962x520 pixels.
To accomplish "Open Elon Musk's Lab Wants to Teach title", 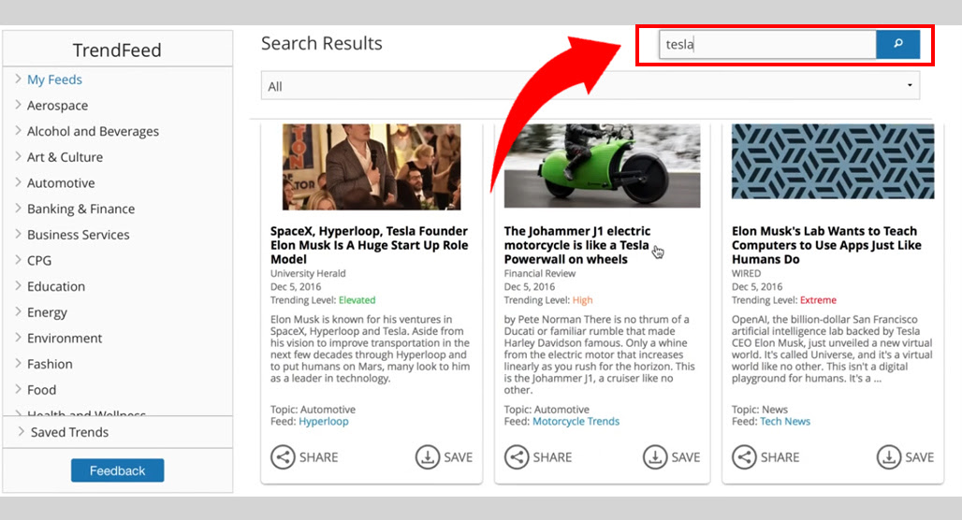I will 826,245.
